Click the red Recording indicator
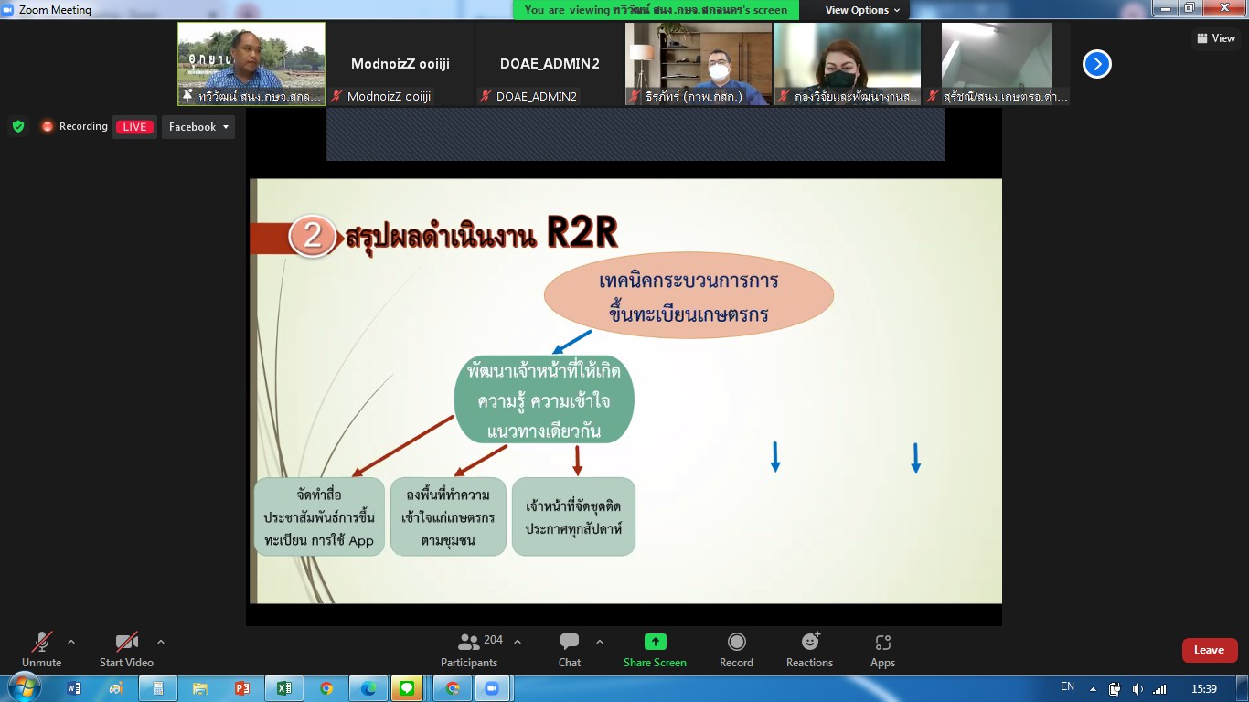This screenshot has width=1249, height=702. 74,126
